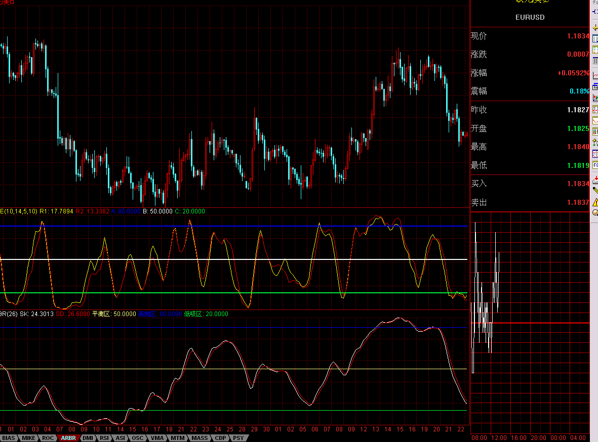The height and width of the screenshot is (442, 598).
Task: Click the 震幅 value 0.18%
Action: click(579, 91)
